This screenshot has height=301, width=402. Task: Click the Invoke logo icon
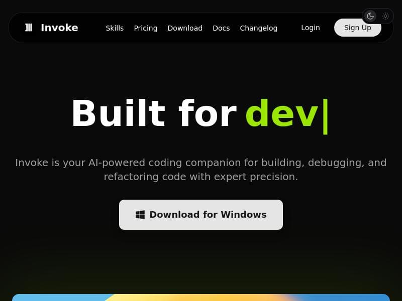29,28
